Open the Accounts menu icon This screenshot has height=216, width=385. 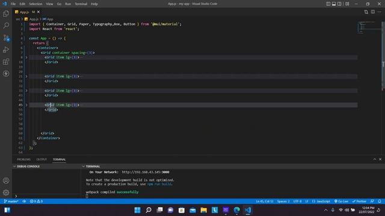(x=6, y=181)
